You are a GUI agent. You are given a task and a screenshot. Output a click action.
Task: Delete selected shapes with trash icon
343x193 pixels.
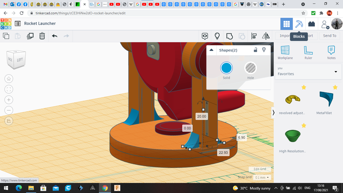pyautogui.click(x=42, y=36)
